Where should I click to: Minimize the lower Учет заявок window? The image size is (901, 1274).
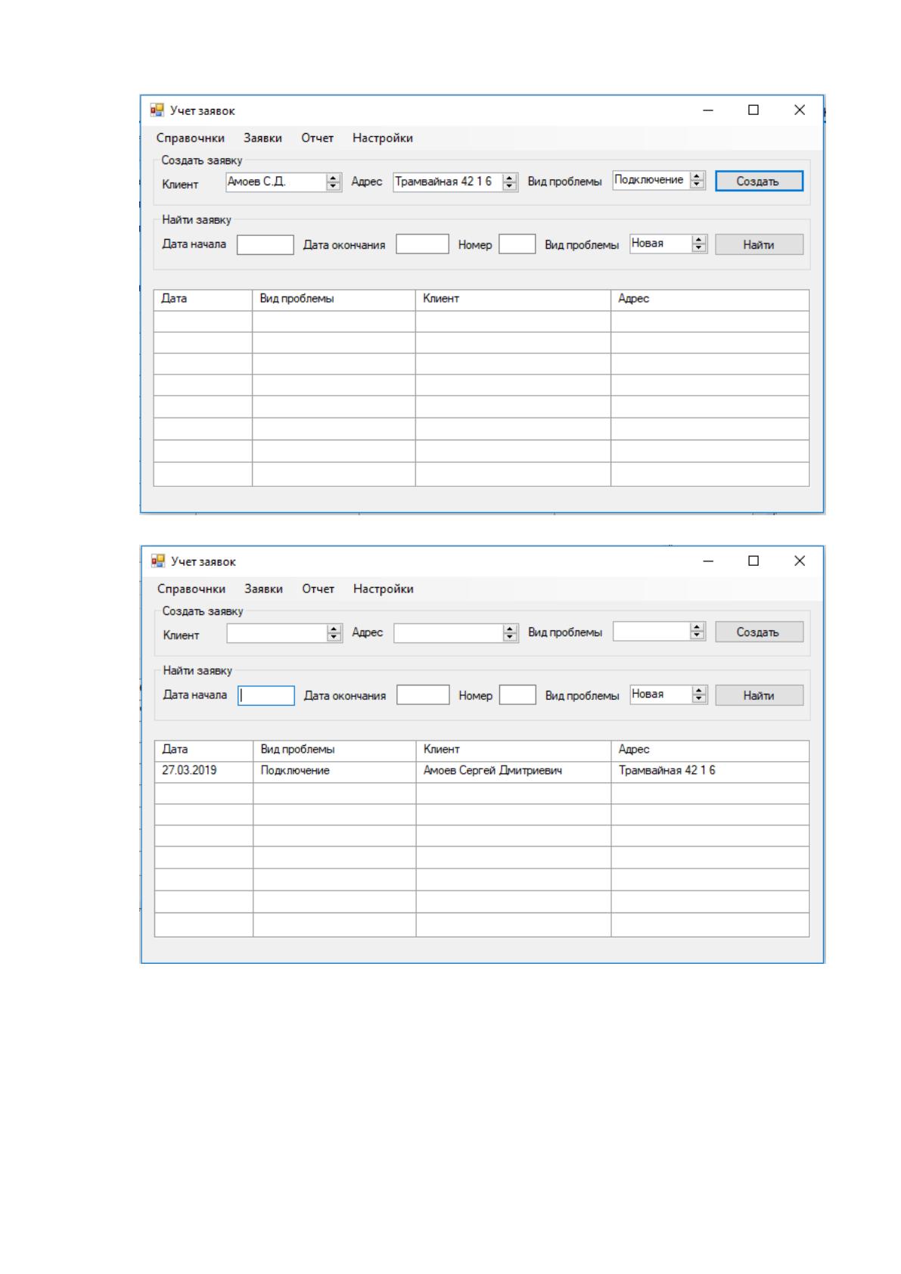708,561
